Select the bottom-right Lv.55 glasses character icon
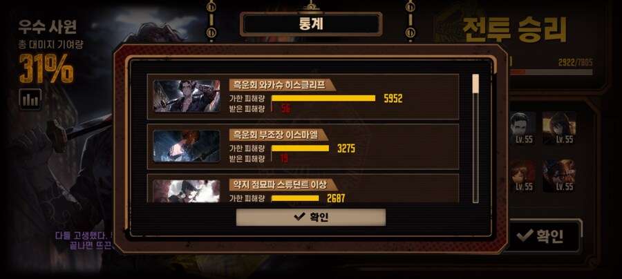 tap(559, 176)
